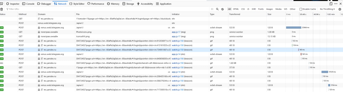
Task: Open network settings gear
Action: click(x=340, y=9)
